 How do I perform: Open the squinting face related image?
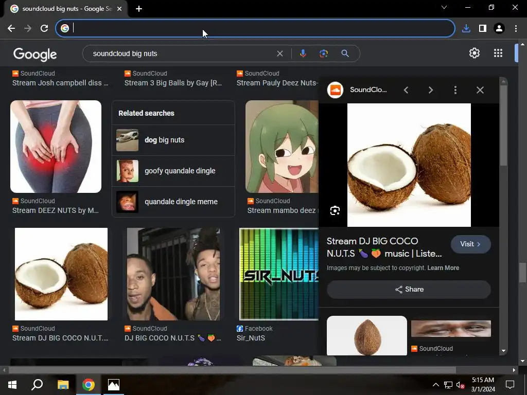tap(451, 329)
